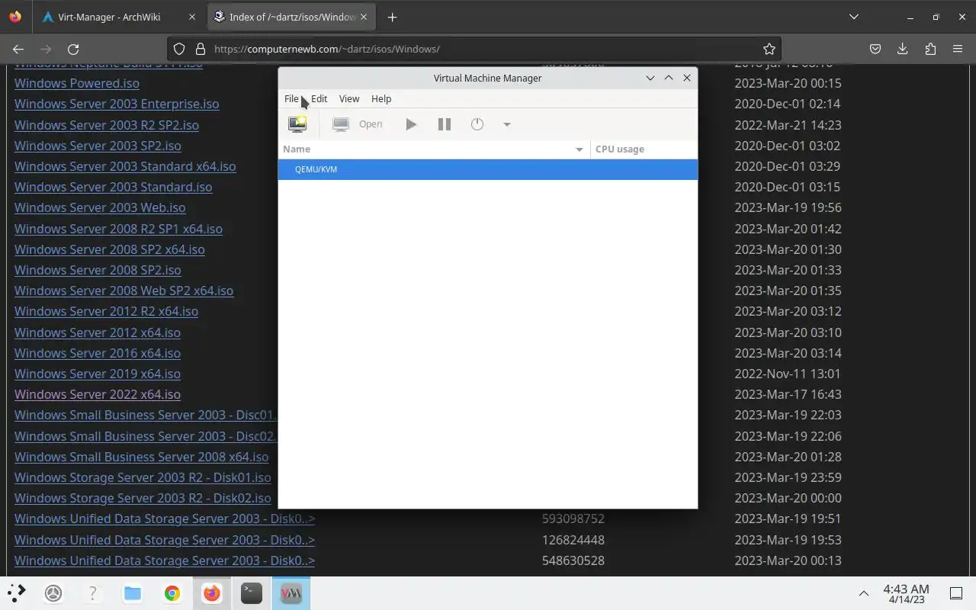The width and height of the screenshot is (976, 610).
Task: Open the Edit menu in Virt-Manager
Action: [319, 98]
